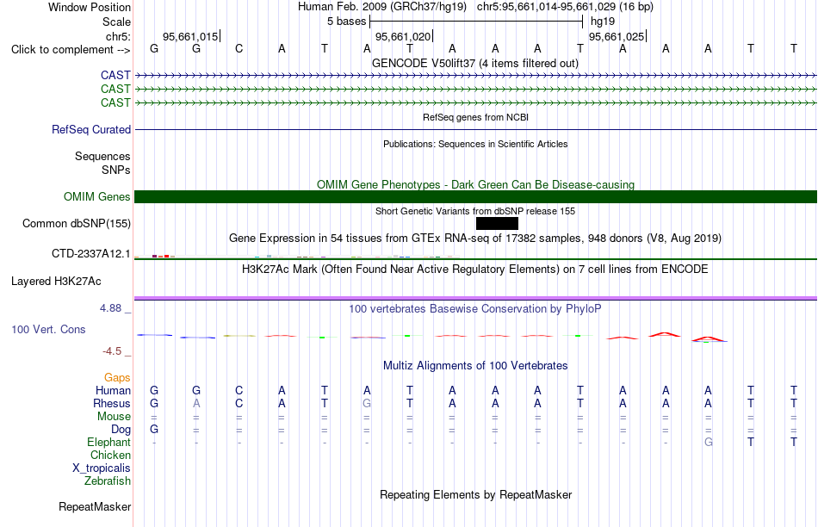
Task: Select the CTD-2337A12.1 GTEx label
Action: (90, 253)
